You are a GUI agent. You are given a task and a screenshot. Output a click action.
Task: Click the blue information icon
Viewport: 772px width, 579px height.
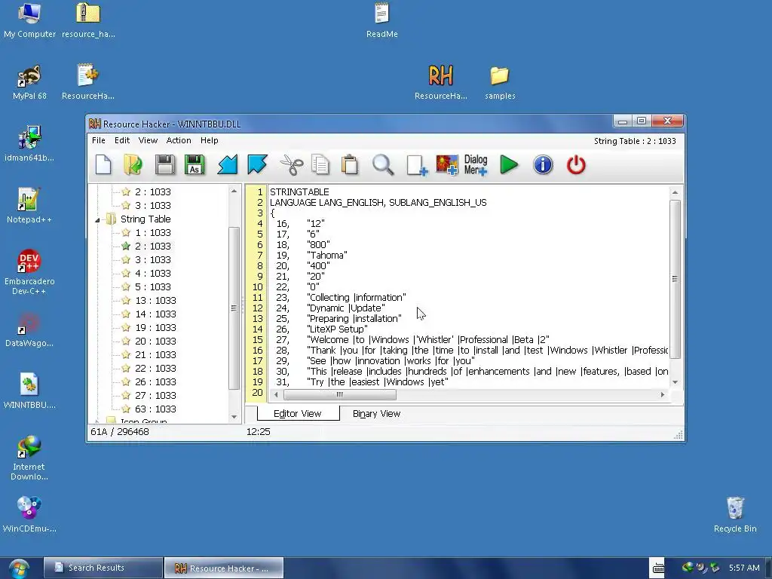click(x=543, y=164)
